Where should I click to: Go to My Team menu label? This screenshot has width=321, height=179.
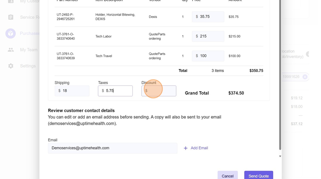click(x=29, y=50)
